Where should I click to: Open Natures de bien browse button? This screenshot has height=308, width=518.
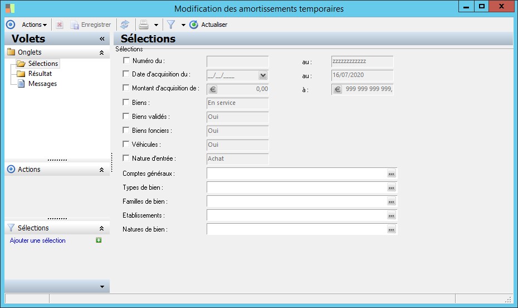[x=392, y=229]
